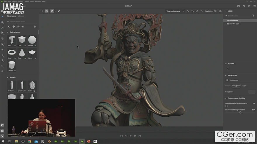Toggle the Ray tracing switch
257x144 pixels.
(215, 11)
